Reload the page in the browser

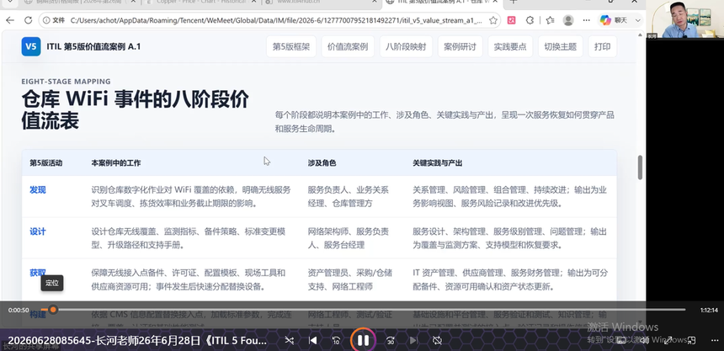pos(28,20)
